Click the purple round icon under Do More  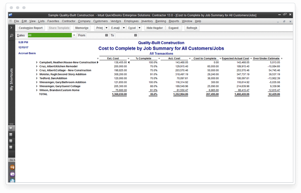[x=12, y=174]
